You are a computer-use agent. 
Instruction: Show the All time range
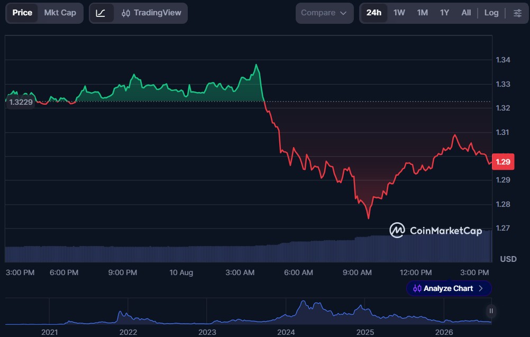[466, 13]
